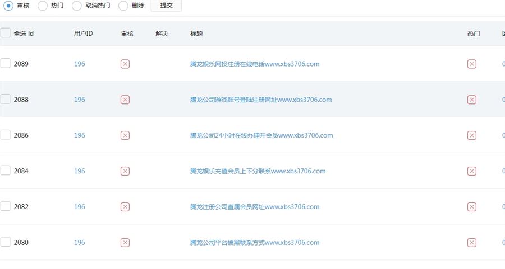Open the title link for post 2082
This screenshot has height=269, width=505.
tap(255, 207)
